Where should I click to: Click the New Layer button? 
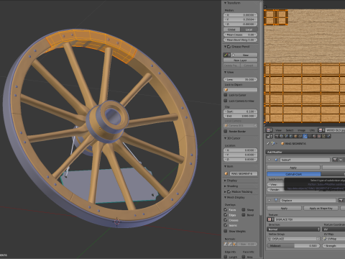click(x=240, y=60)
